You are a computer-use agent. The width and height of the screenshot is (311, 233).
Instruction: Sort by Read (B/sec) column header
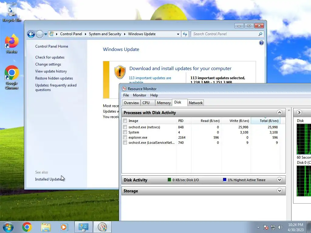tap(206, 121)
